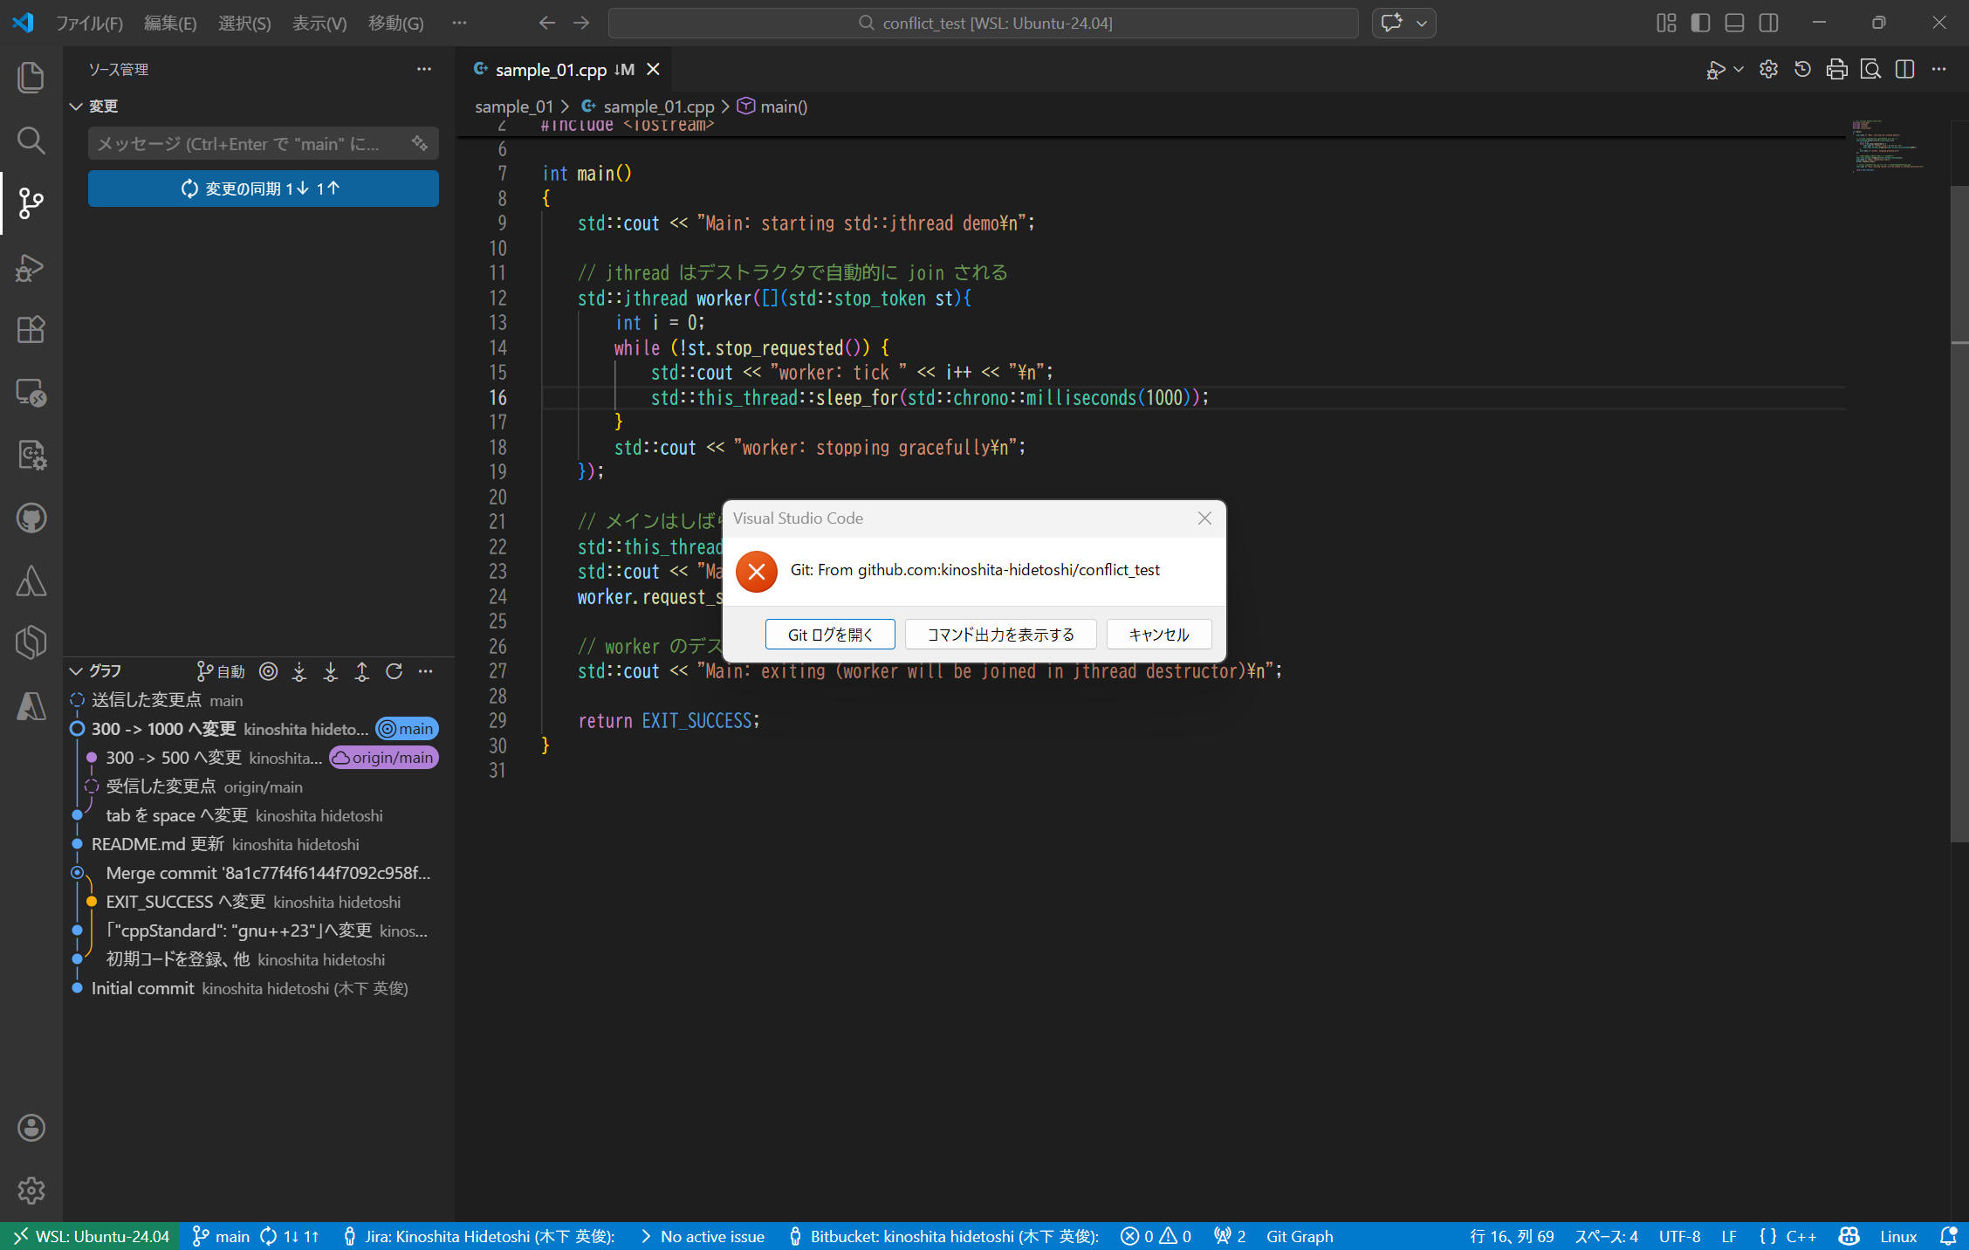Image resolution: width=1969 pixels, height=1250 pixels.
Task: Select the sample_01.cpp editor tab
Action: [551, 69]
